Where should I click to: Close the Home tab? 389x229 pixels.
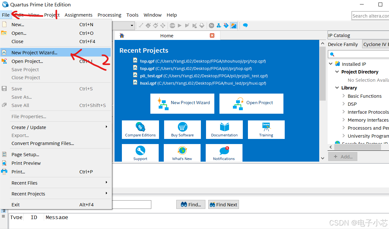[x=212, y=35]
